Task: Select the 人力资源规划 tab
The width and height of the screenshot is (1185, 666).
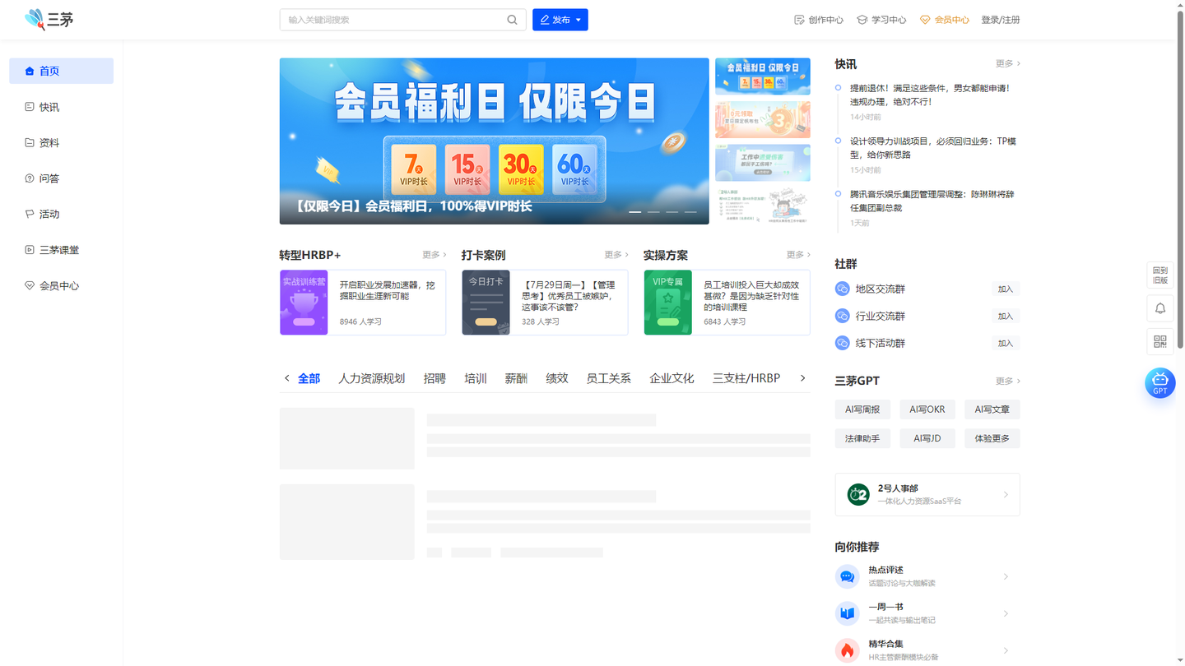Action: [371, 378]
